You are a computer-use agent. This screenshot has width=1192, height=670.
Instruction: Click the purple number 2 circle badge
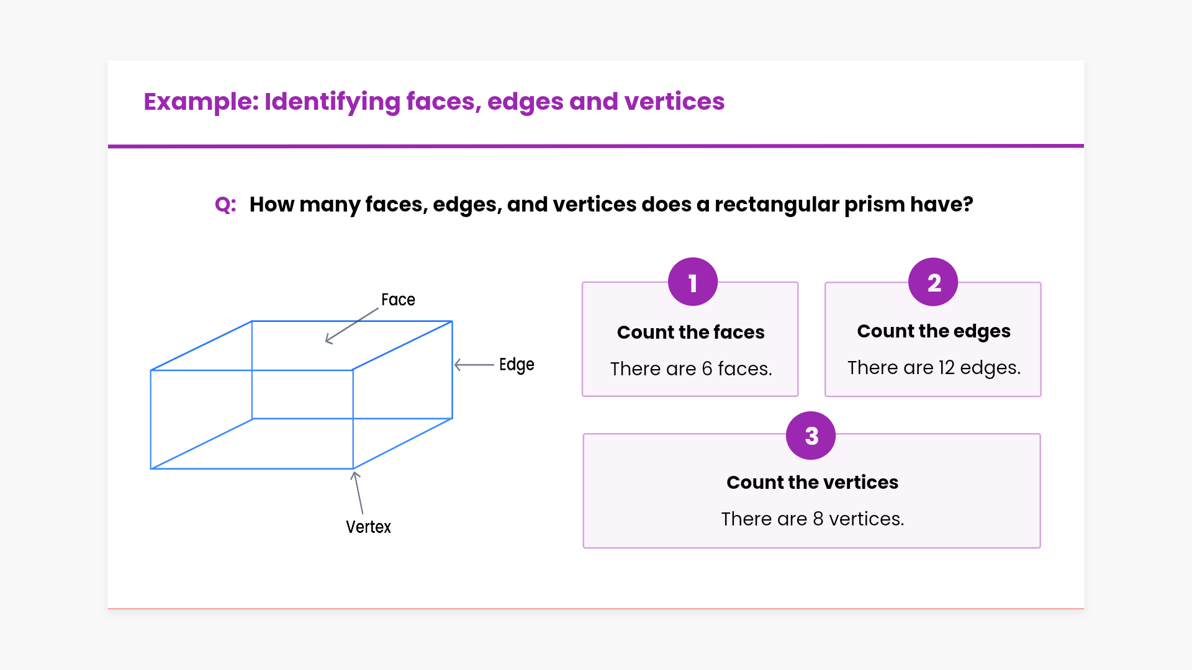(933, 282)
